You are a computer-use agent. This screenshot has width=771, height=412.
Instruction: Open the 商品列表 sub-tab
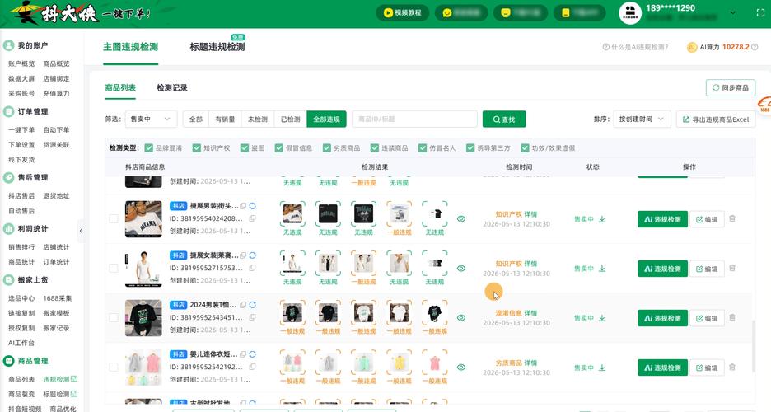120,88
